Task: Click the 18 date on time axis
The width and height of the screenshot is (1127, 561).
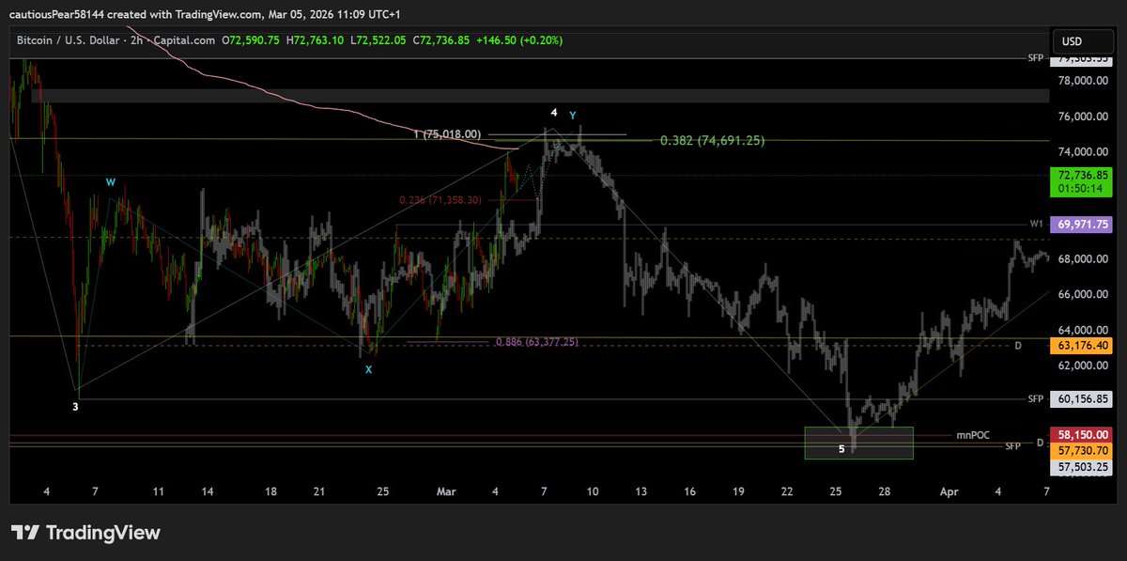Action: [x=270, y=491]
